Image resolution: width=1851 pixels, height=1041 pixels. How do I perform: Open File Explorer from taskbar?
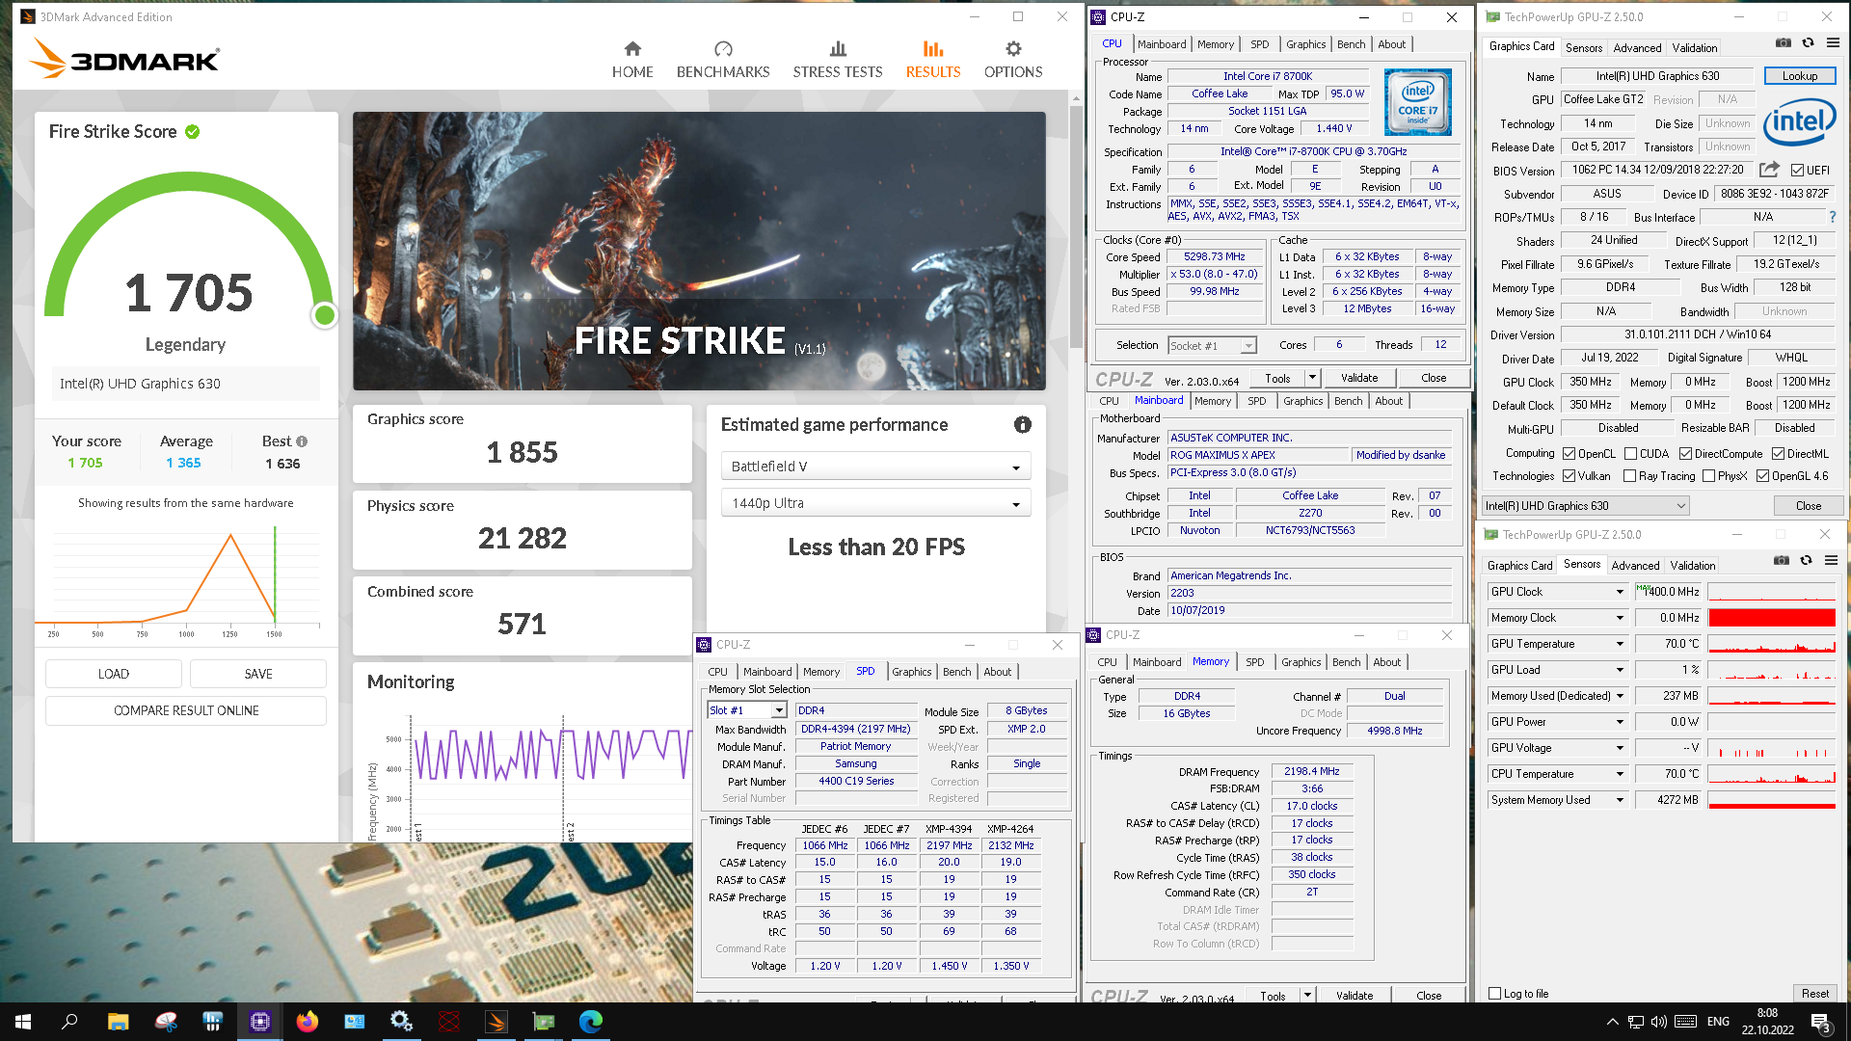pyautogui.click(x=118, y=1022)
